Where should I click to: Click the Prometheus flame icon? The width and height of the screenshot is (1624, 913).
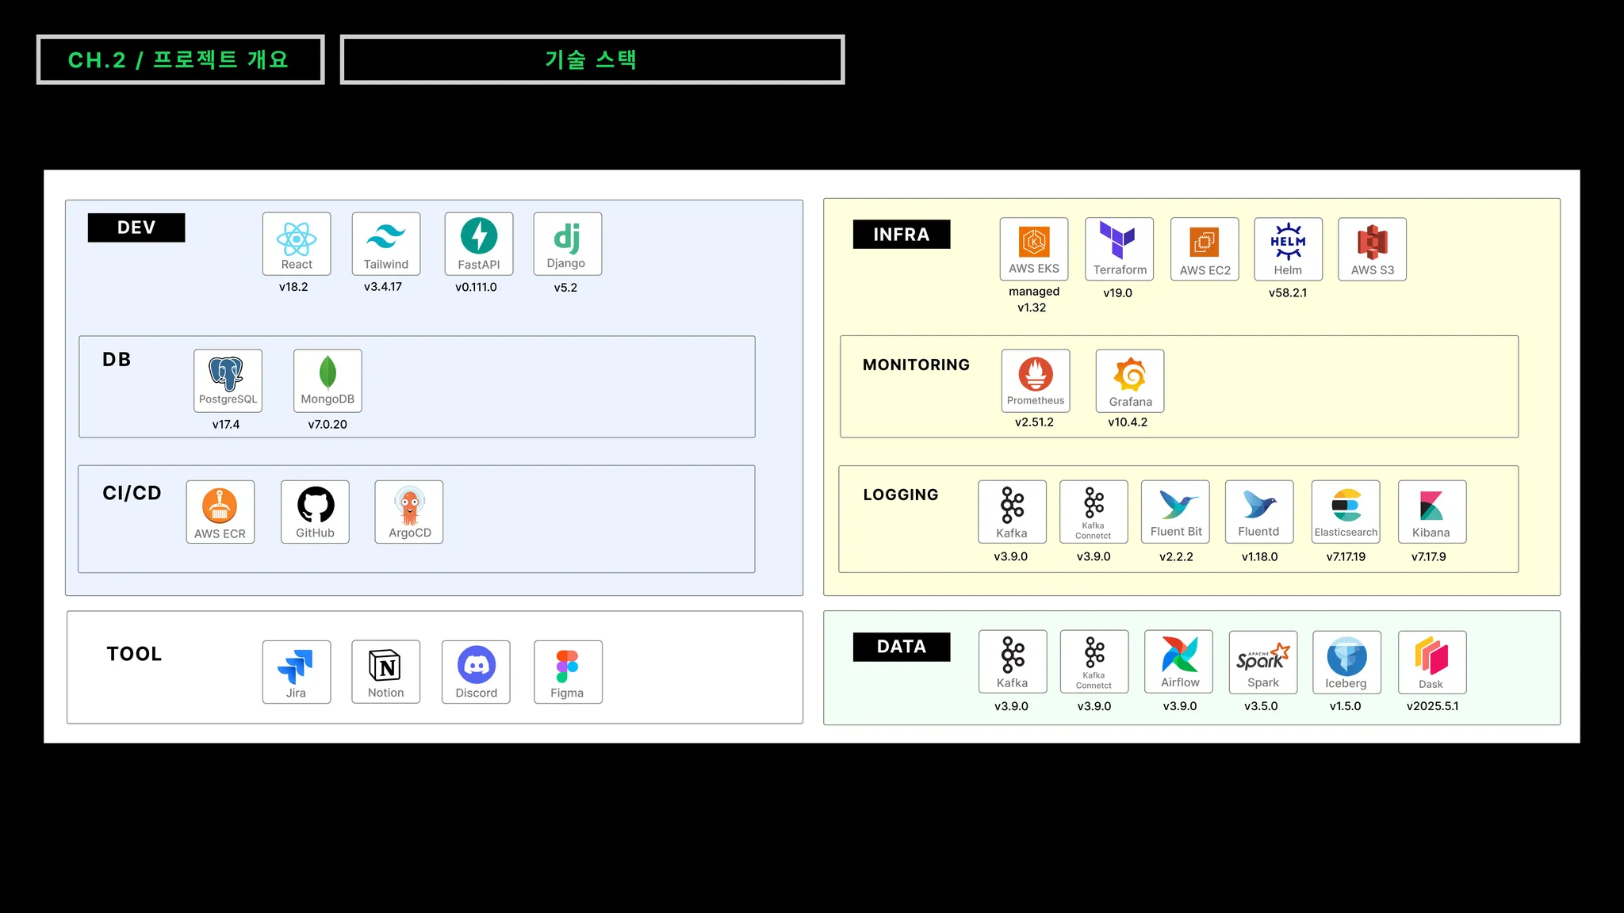click(x=1036, y=381)
